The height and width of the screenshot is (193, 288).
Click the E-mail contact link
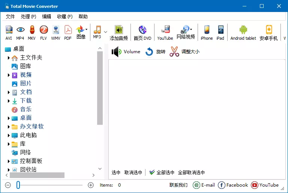click(x=204, y=185)
